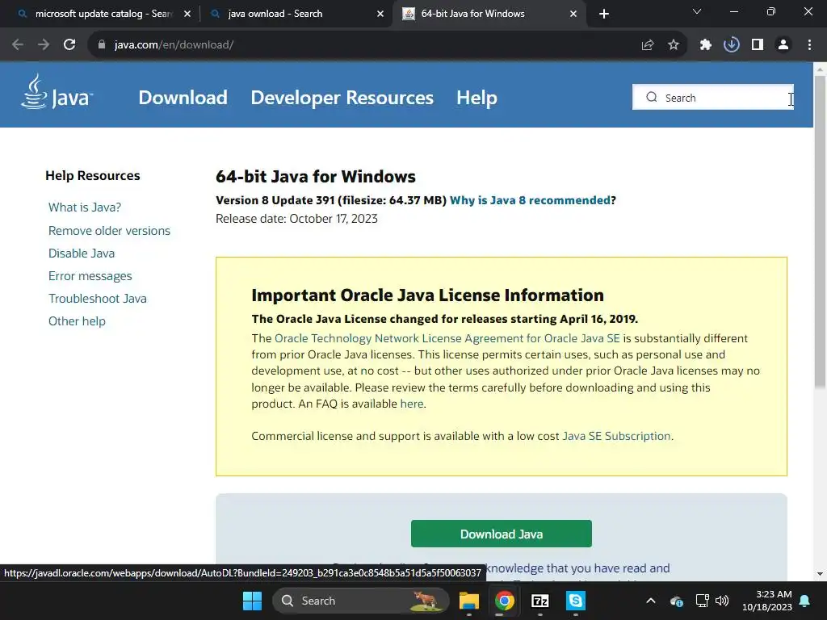Click the scrollbar down arrow
Viewport: 827px width, 620px height.
820,574
